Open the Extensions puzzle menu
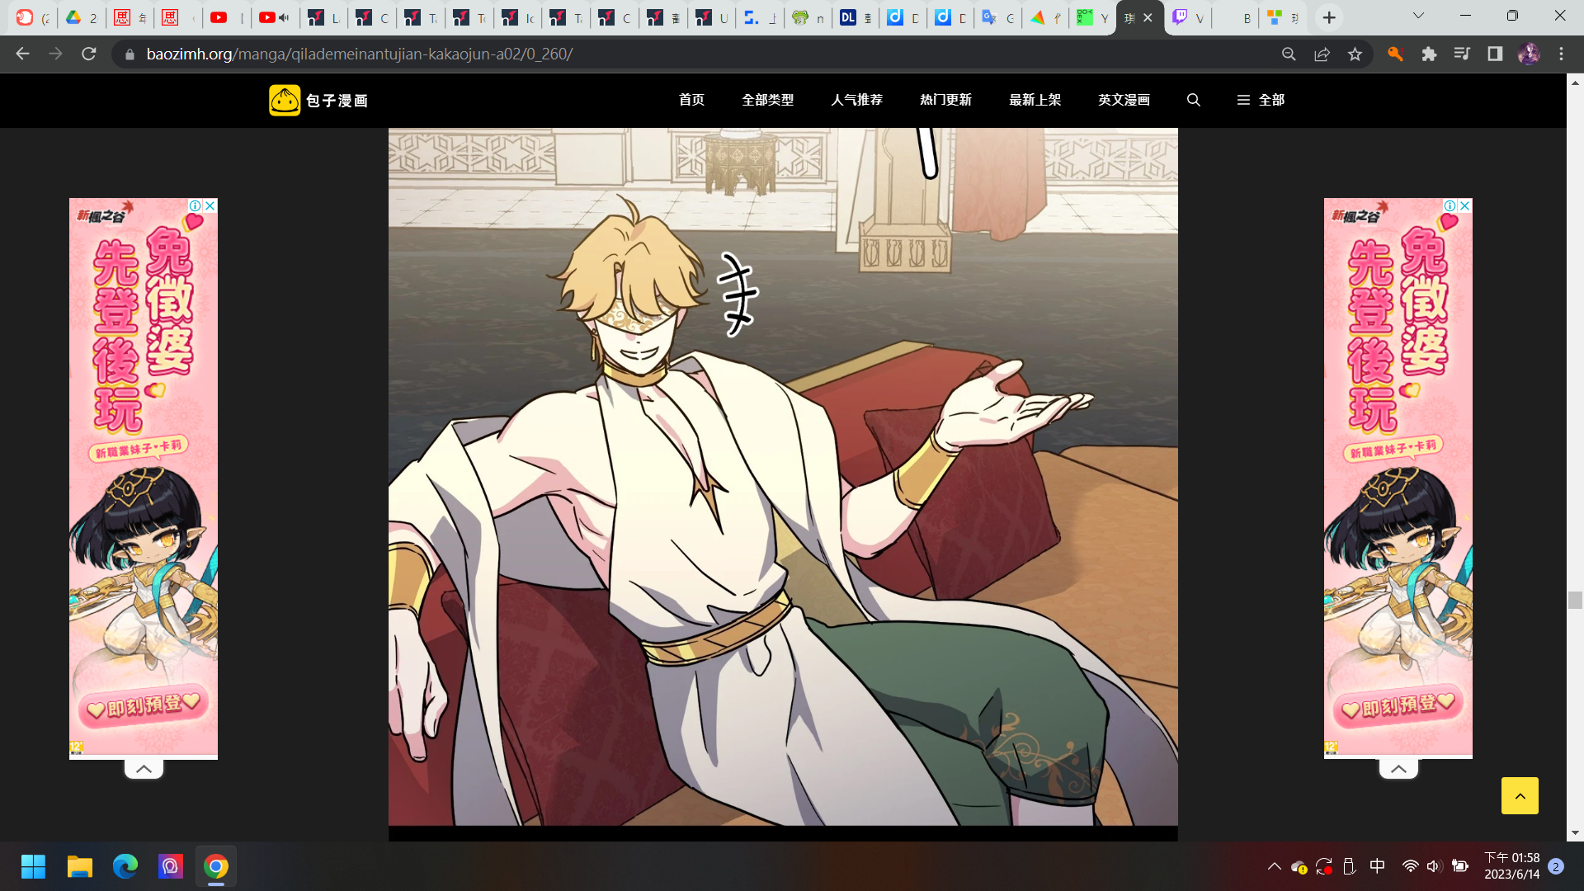 tap(1429, 54)
